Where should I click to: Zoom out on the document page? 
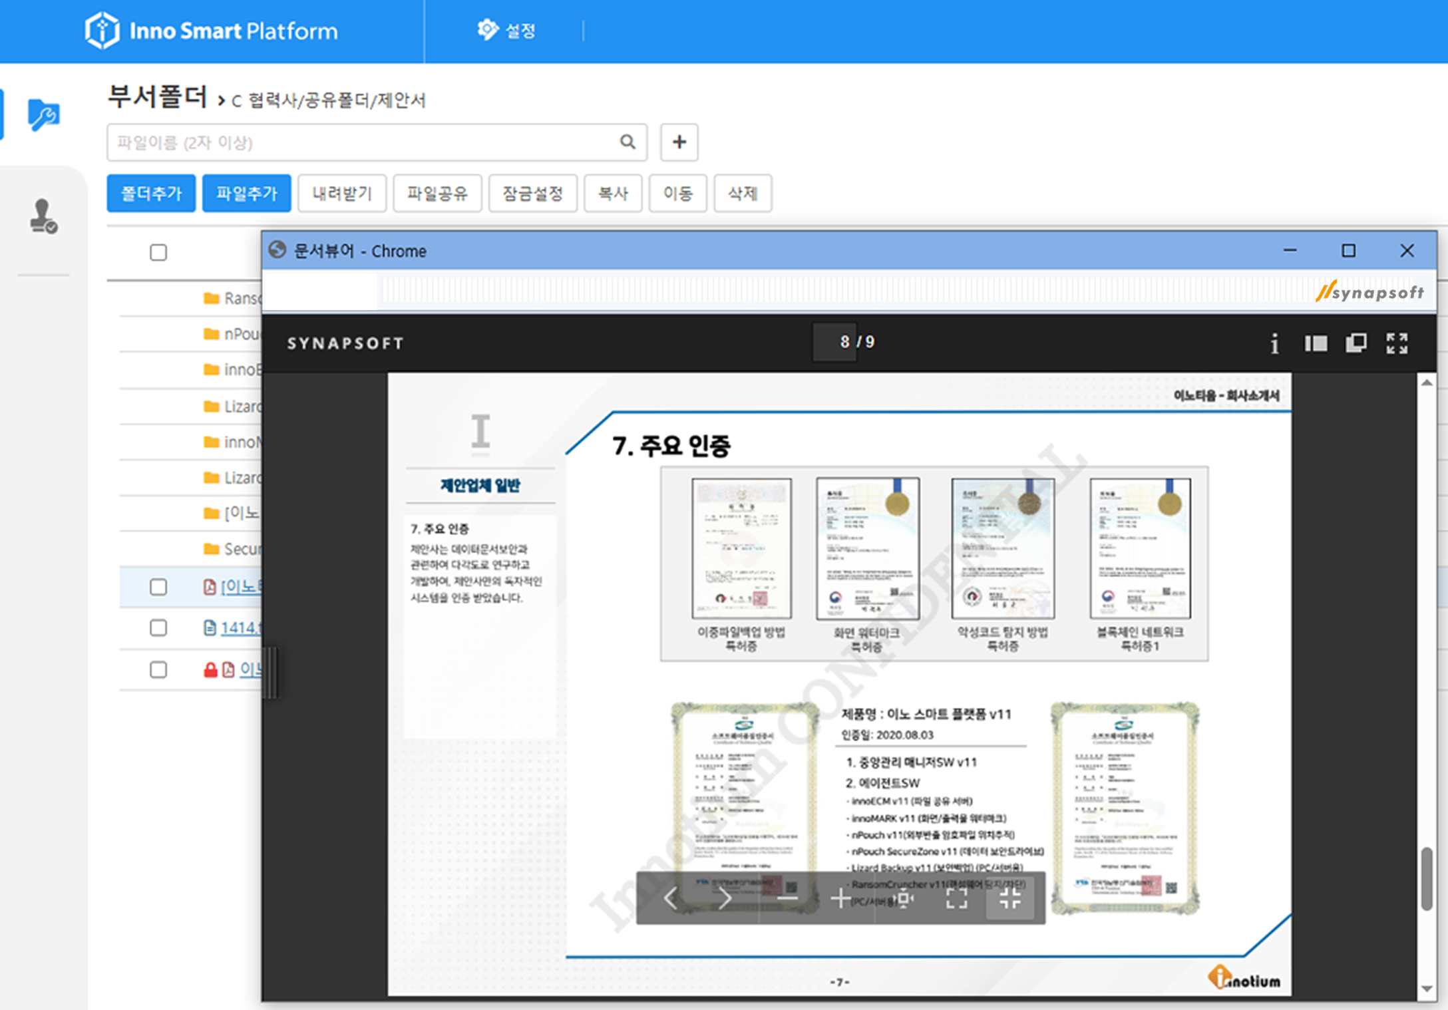coord(787,898)
